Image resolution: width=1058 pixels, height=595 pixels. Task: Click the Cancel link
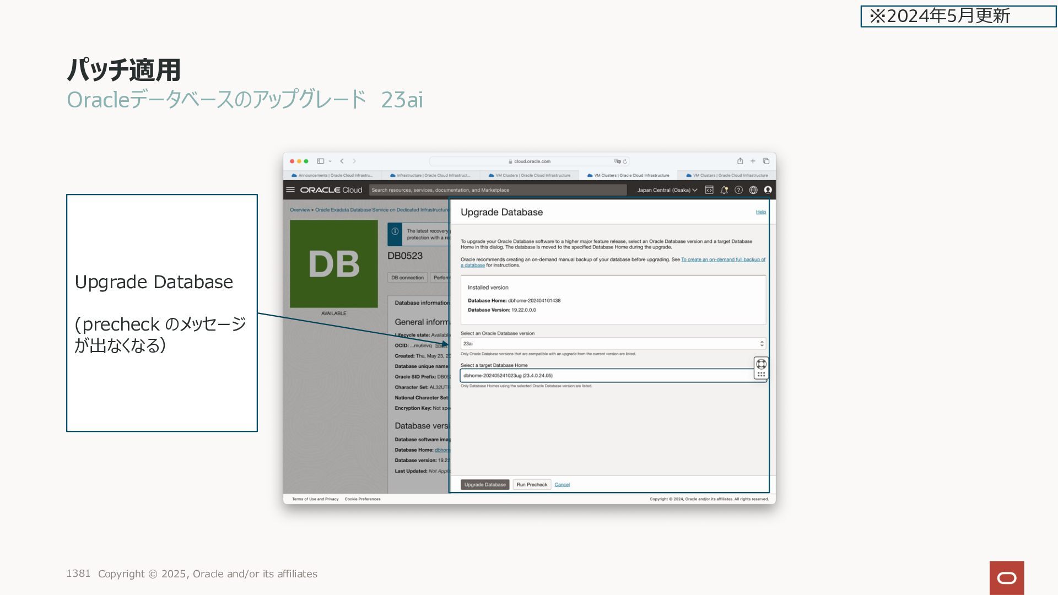(562, 484)
